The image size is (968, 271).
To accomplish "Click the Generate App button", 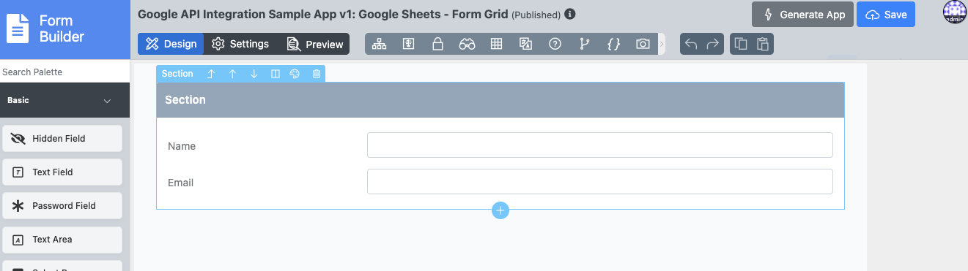I will (802, 15).
